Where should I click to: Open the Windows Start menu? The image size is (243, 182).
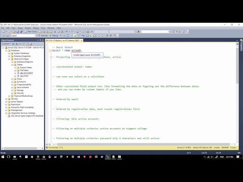(3, 157)
